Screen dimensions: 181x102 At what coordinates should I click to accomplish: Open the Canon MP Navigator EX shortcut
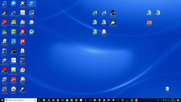[x=5, y=62]
